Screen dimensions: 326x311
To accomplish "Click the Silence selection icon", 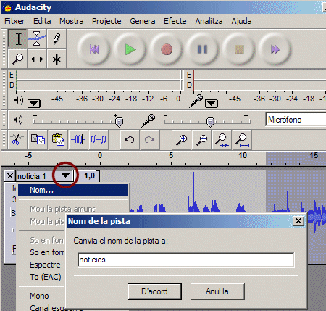I will click(99, 140).
